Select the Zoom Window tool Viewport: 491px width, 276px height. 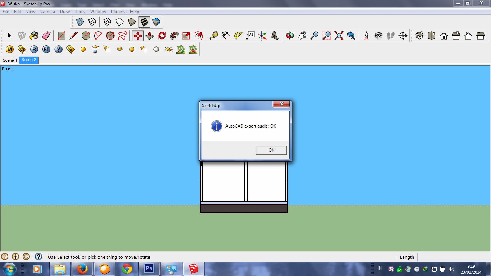[326, 36]
